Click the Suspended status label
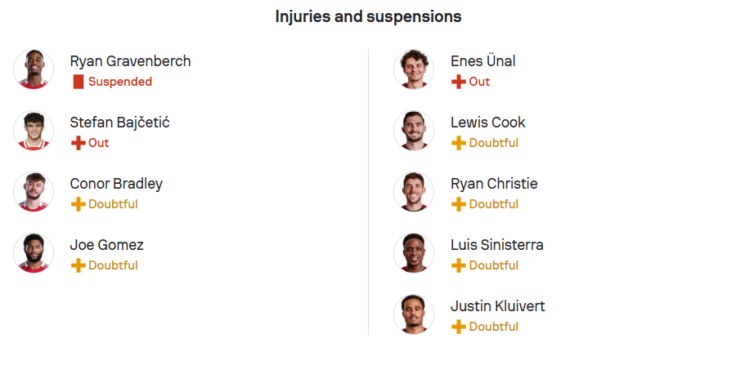Screen dimensions: 736x370 point(120,82)
